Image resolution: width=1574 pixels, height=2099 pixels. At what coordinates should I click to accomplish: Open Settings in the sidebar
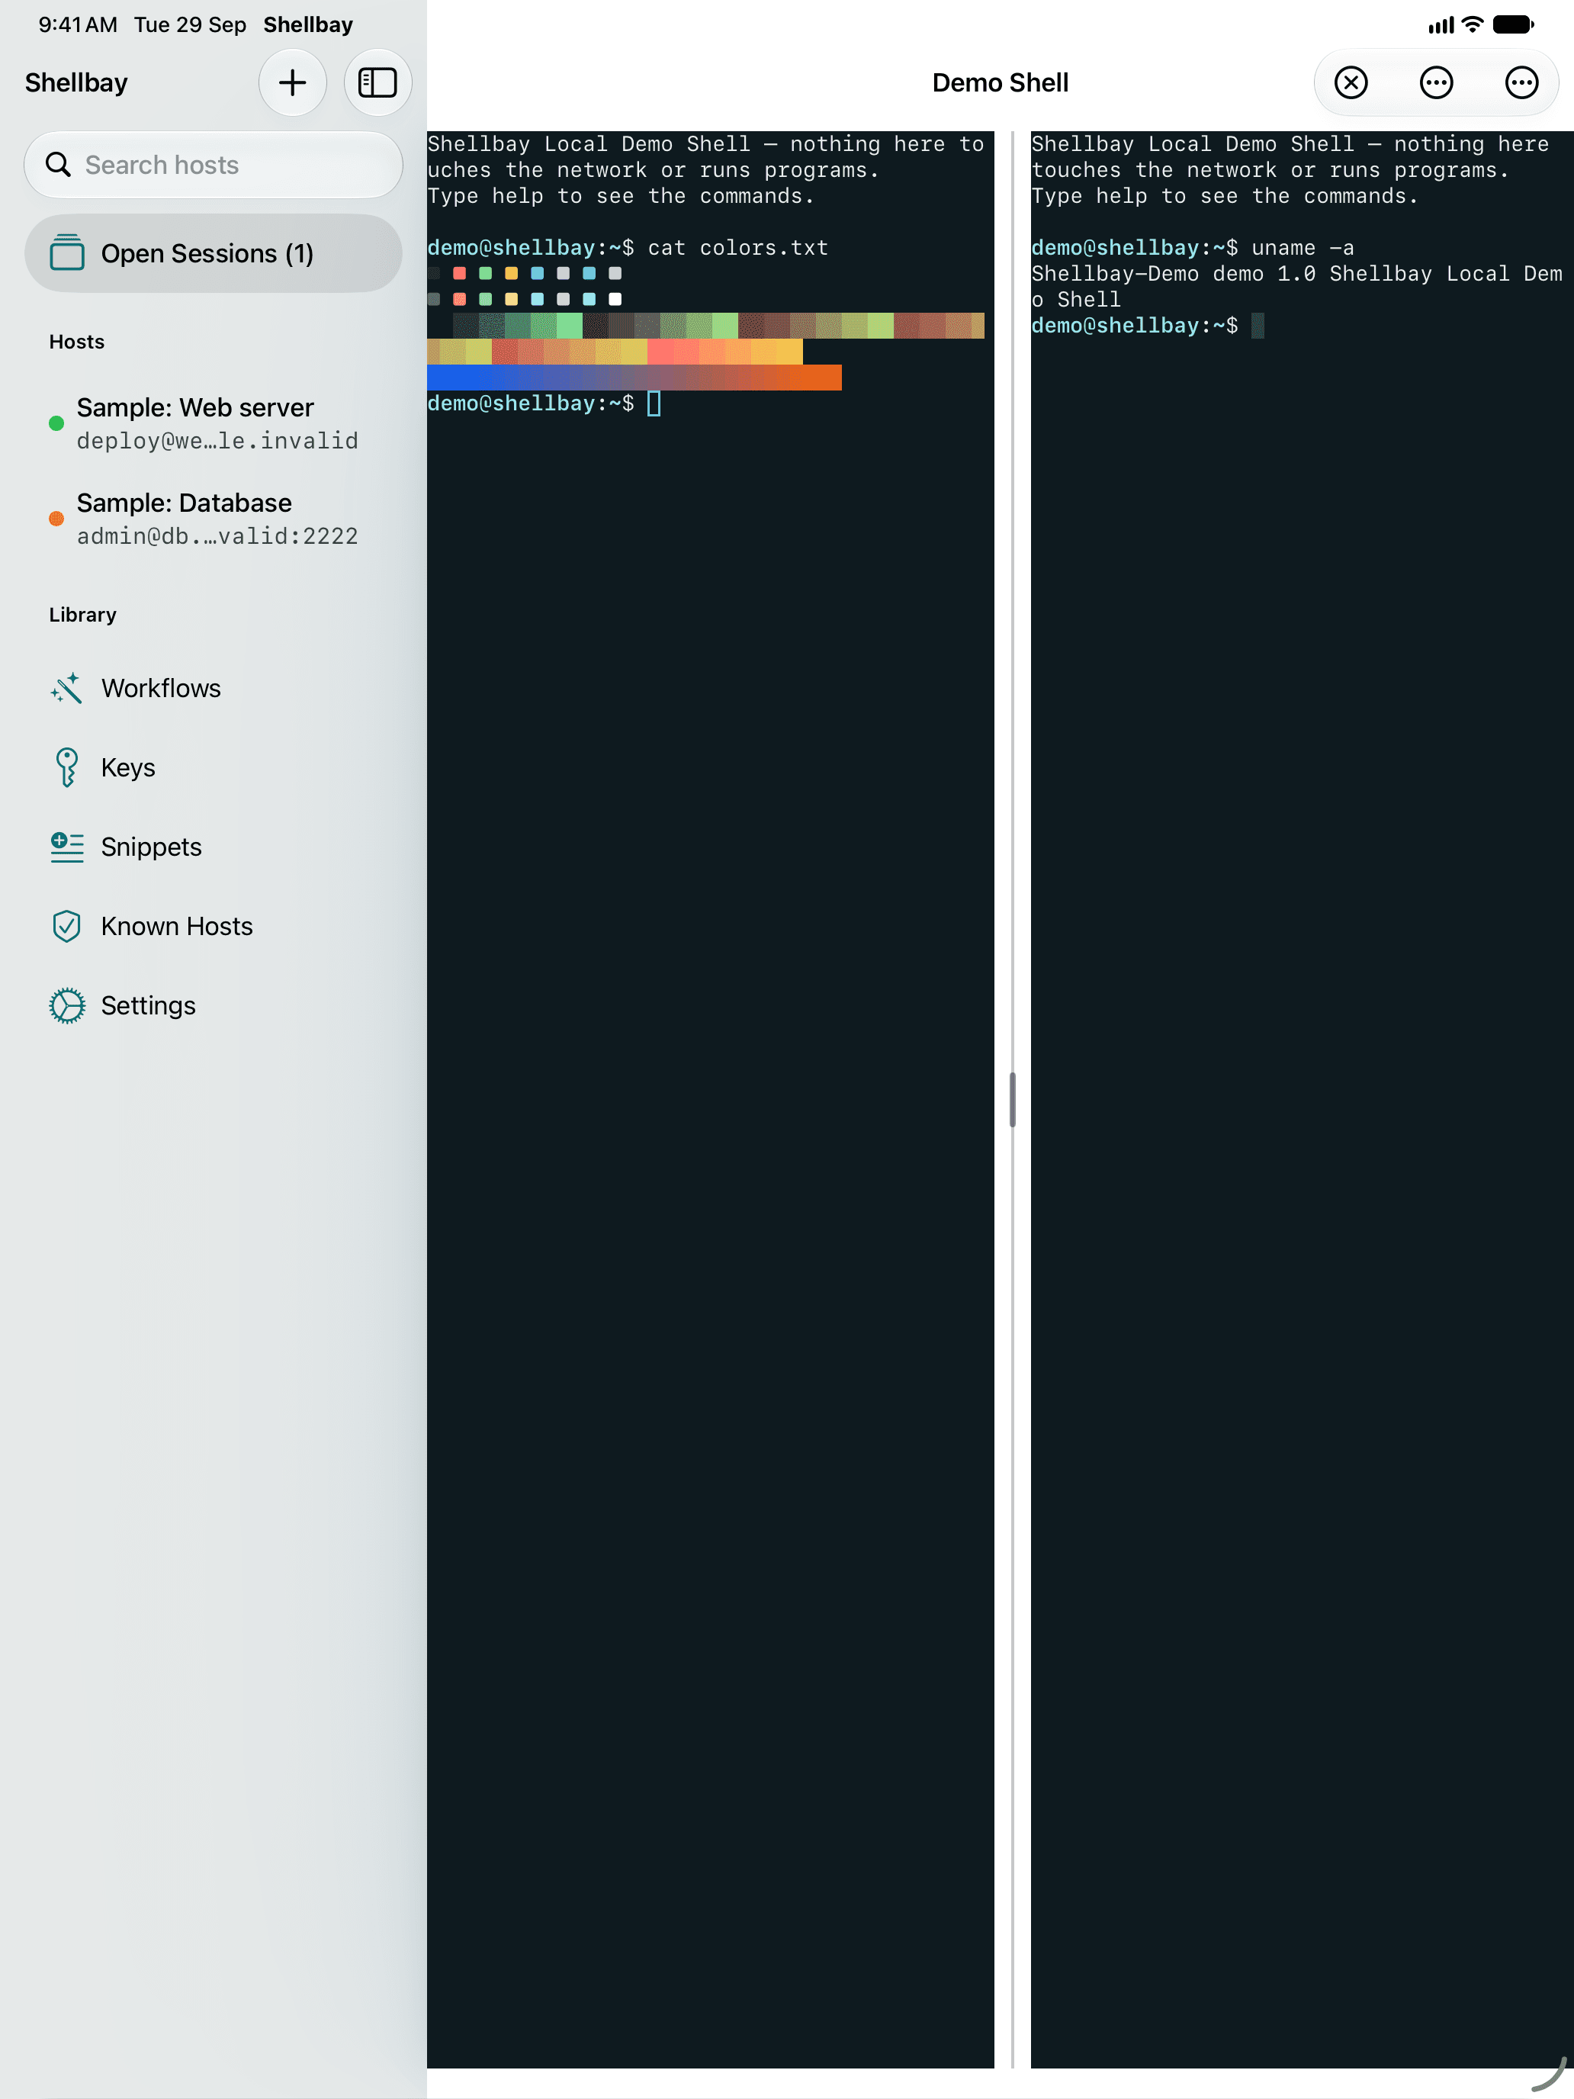[x=214, y=1006]
